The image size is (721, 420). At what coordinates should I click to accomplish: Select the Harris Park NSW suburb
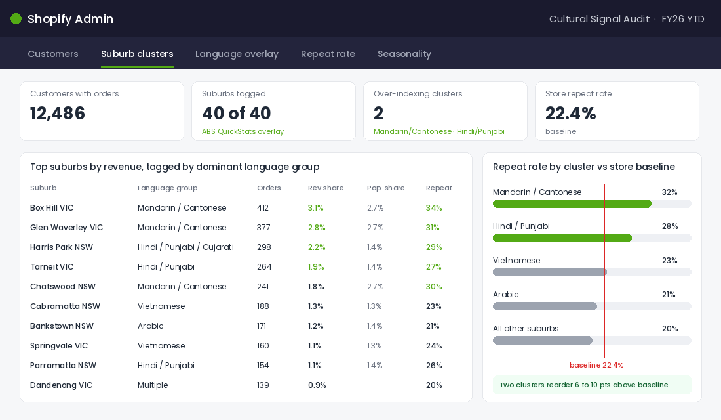click(x=62, y=247)
